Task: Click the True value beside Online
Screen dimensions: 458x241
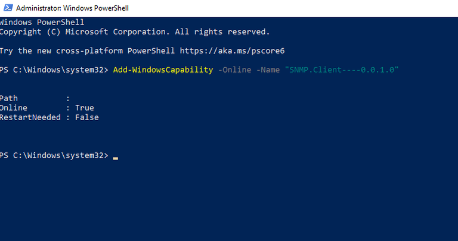Action: point(84,108)
